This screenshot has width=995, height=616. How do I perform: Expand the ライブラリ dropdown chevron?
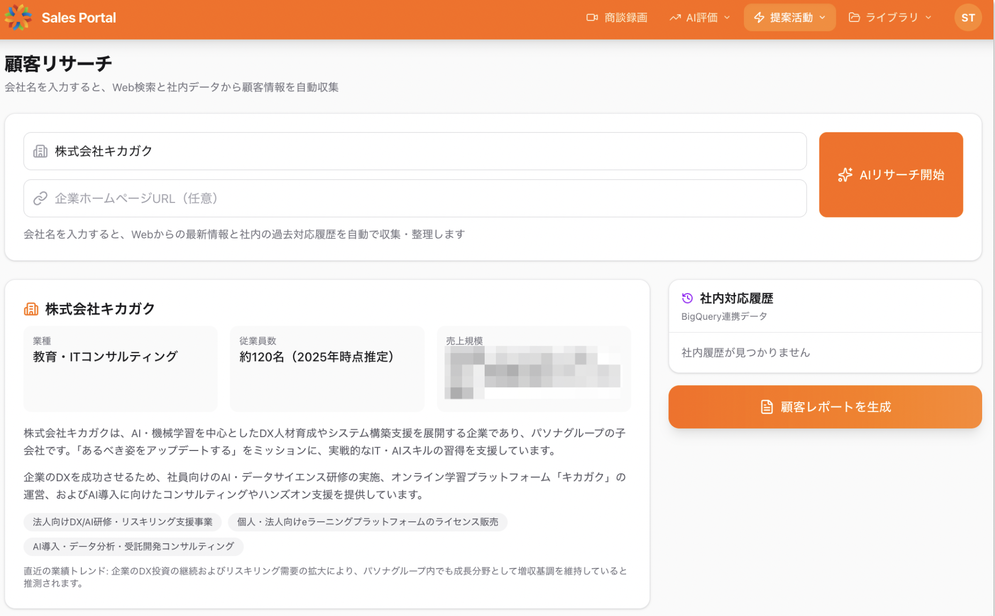[x=929, y=18]
